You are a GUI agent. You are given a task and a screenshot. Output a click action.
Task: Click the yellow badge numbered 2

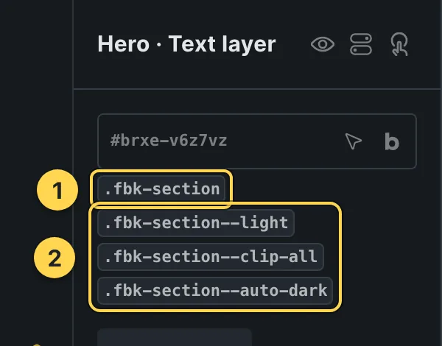click(x=55, y=258)
